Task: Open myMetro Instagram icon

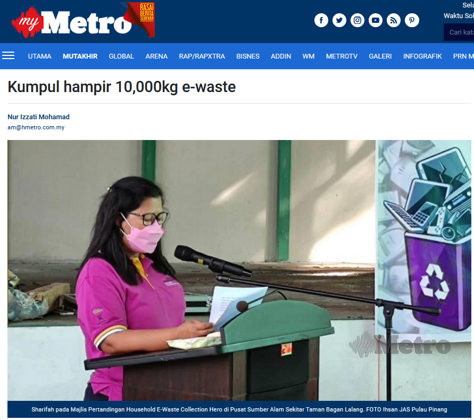Action: tap(357, 20)
